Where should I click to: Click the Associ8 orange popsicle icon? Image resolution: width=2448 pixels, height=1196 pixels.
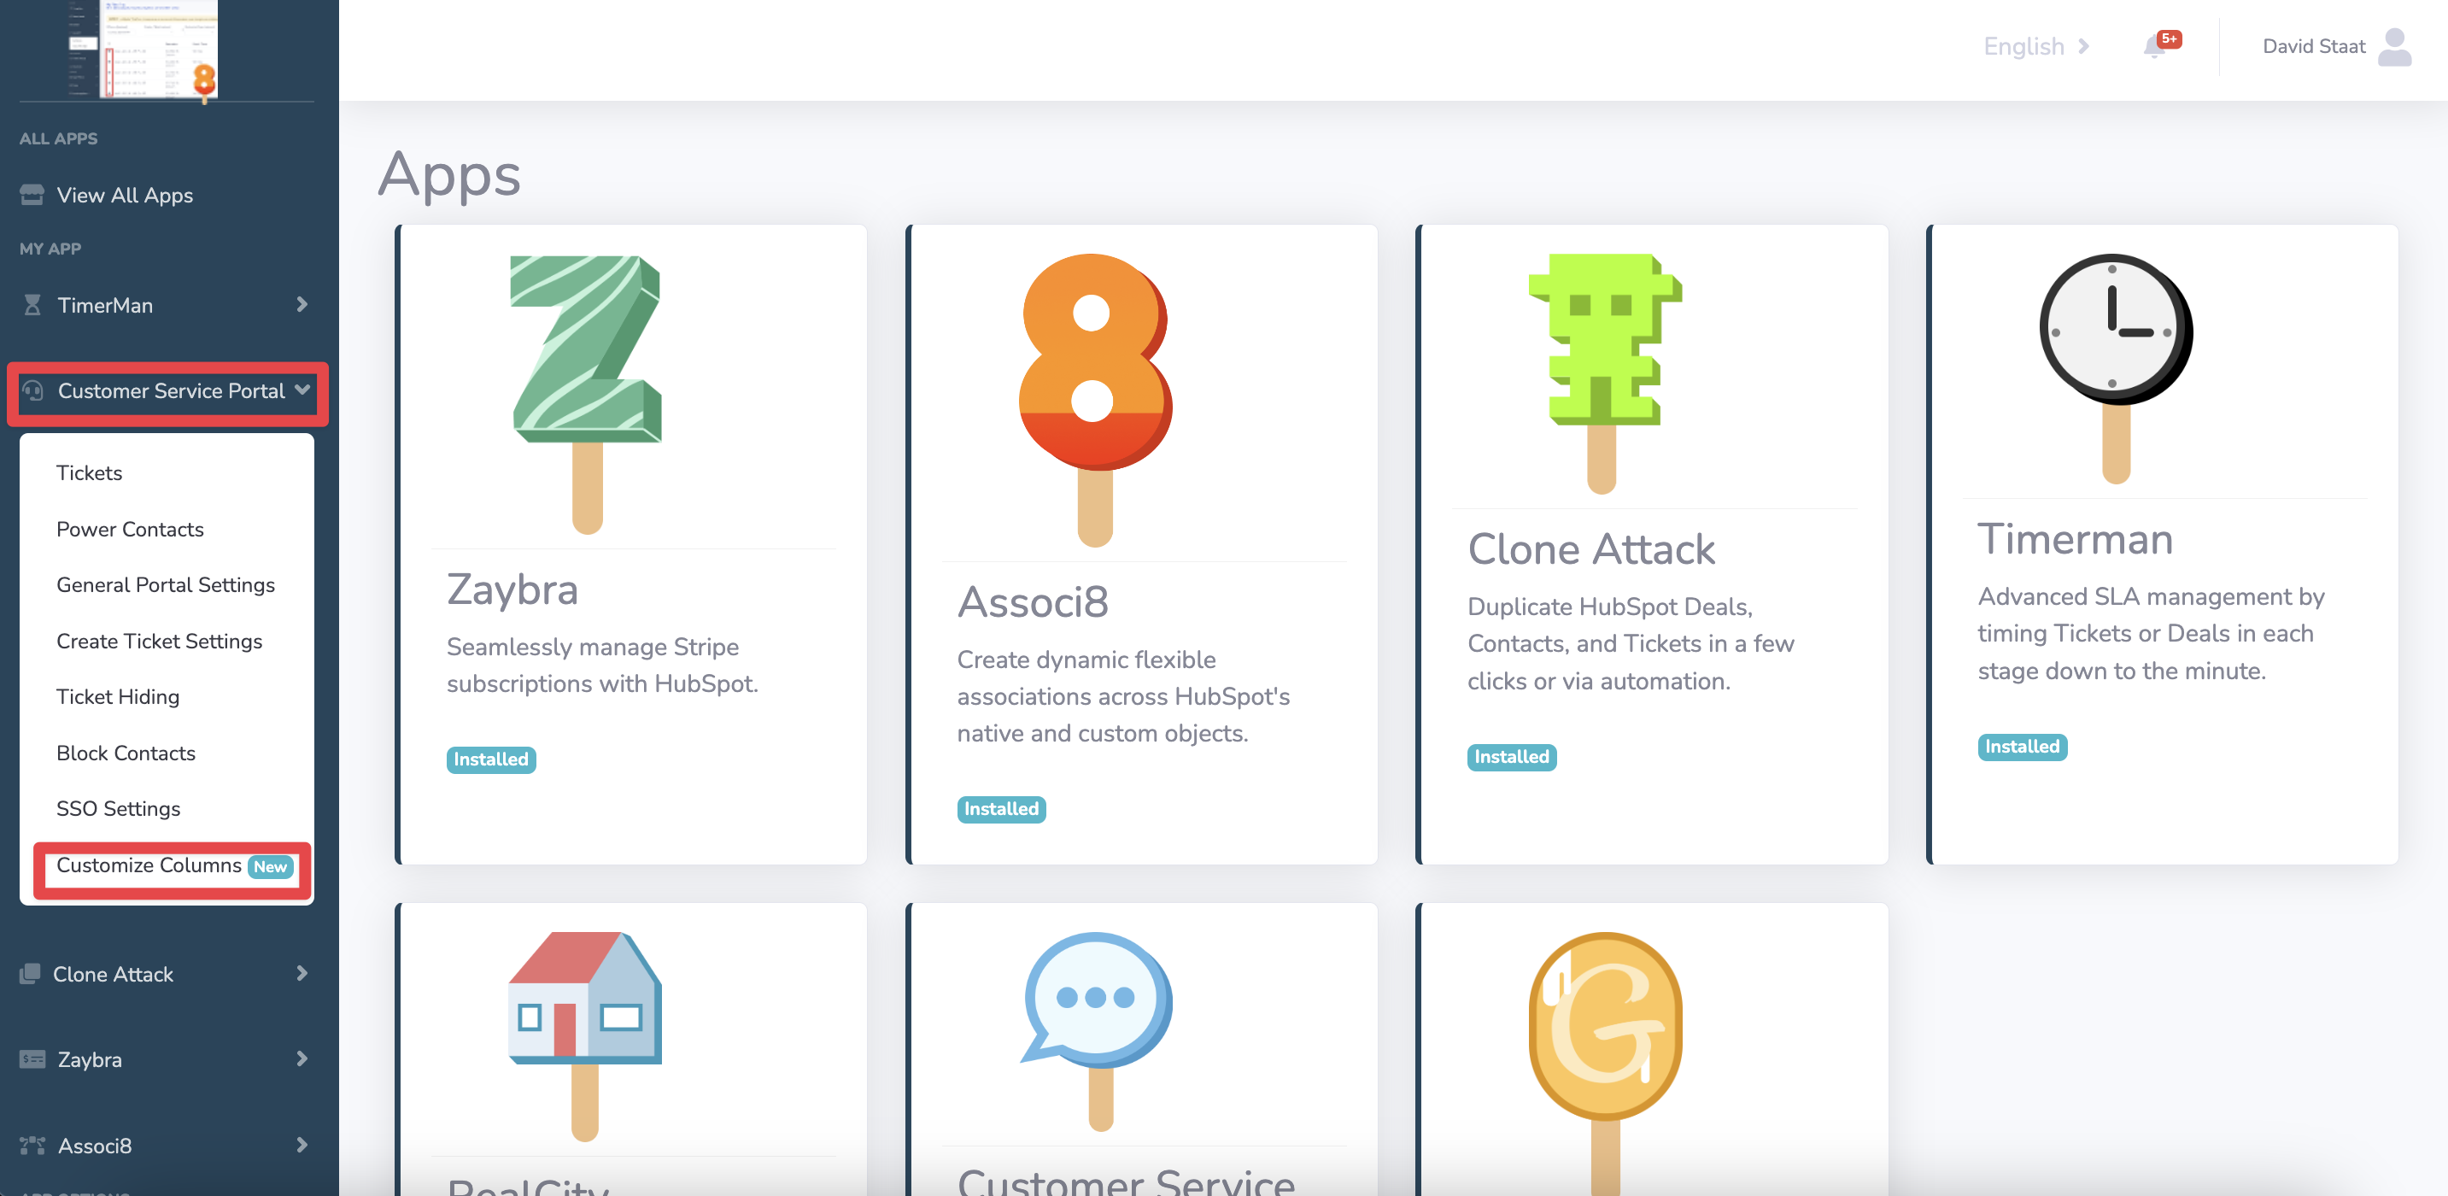(1095, 399)
